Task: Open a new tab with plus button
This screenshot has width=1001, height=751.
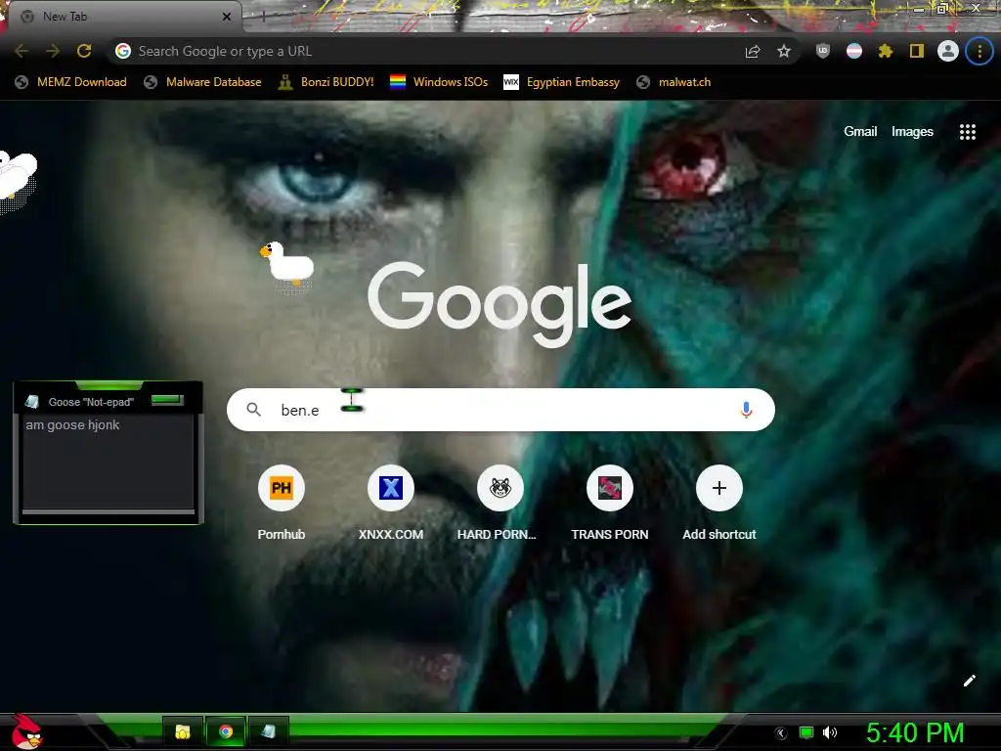Action: (x=263, y=18)
